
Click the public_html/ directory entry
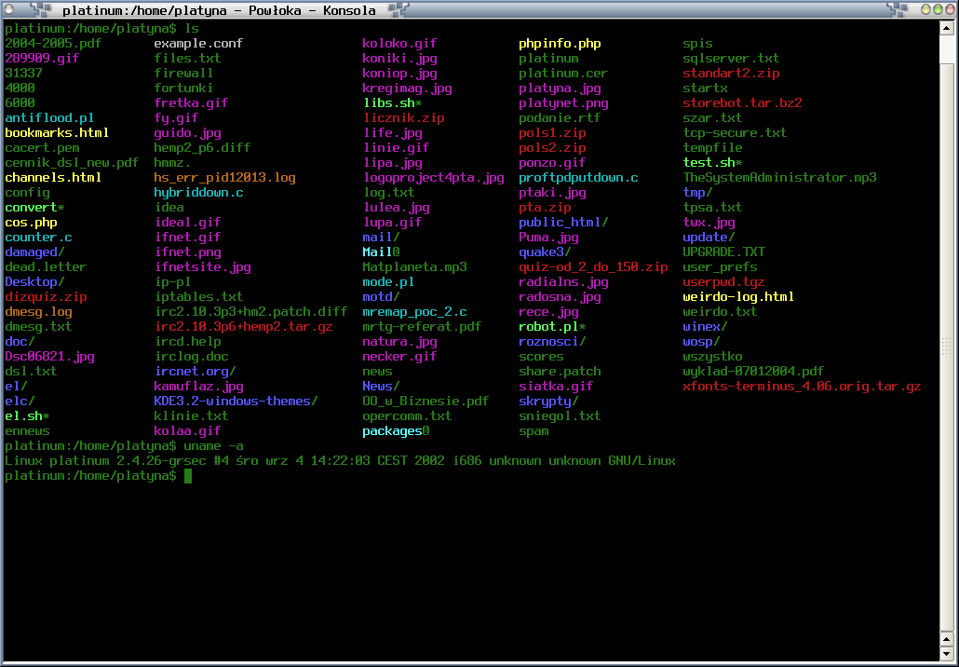563,222
